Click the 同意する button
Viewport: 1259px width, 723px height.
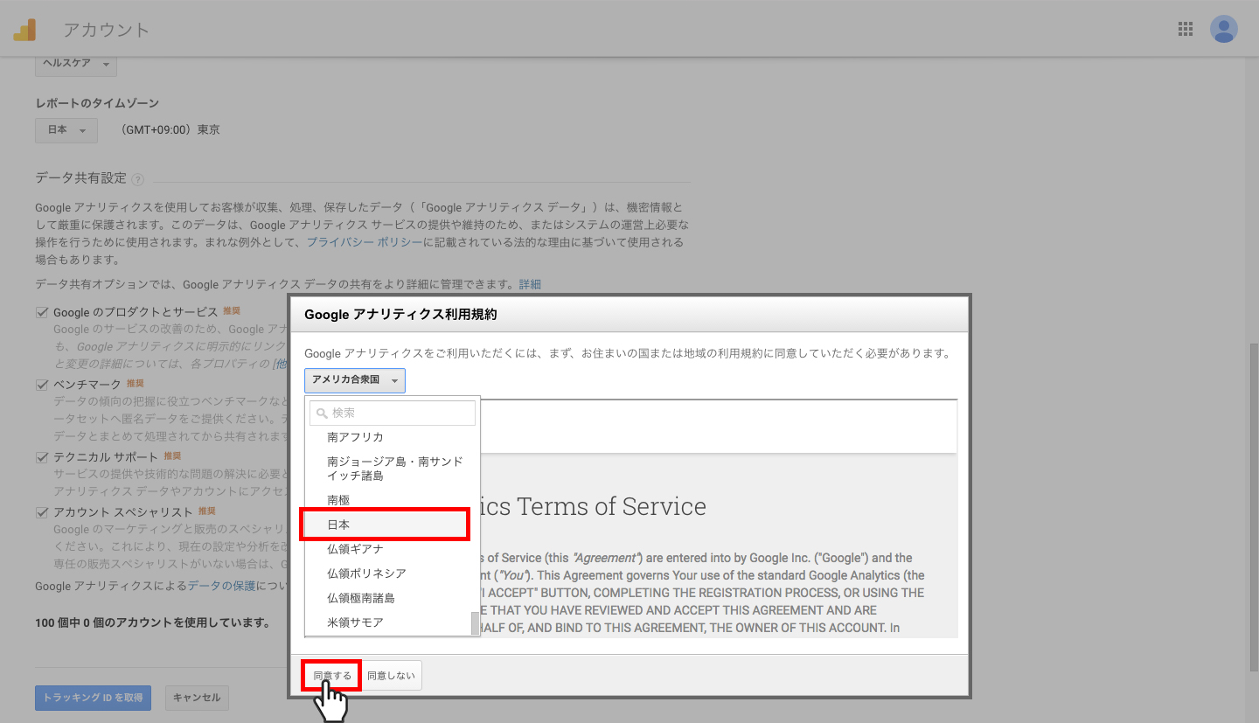pos(332,676)
